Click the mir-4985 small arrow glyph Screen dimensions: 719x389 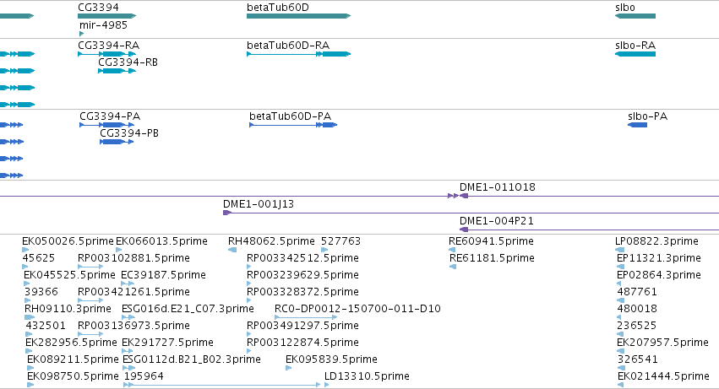(82, 34)
